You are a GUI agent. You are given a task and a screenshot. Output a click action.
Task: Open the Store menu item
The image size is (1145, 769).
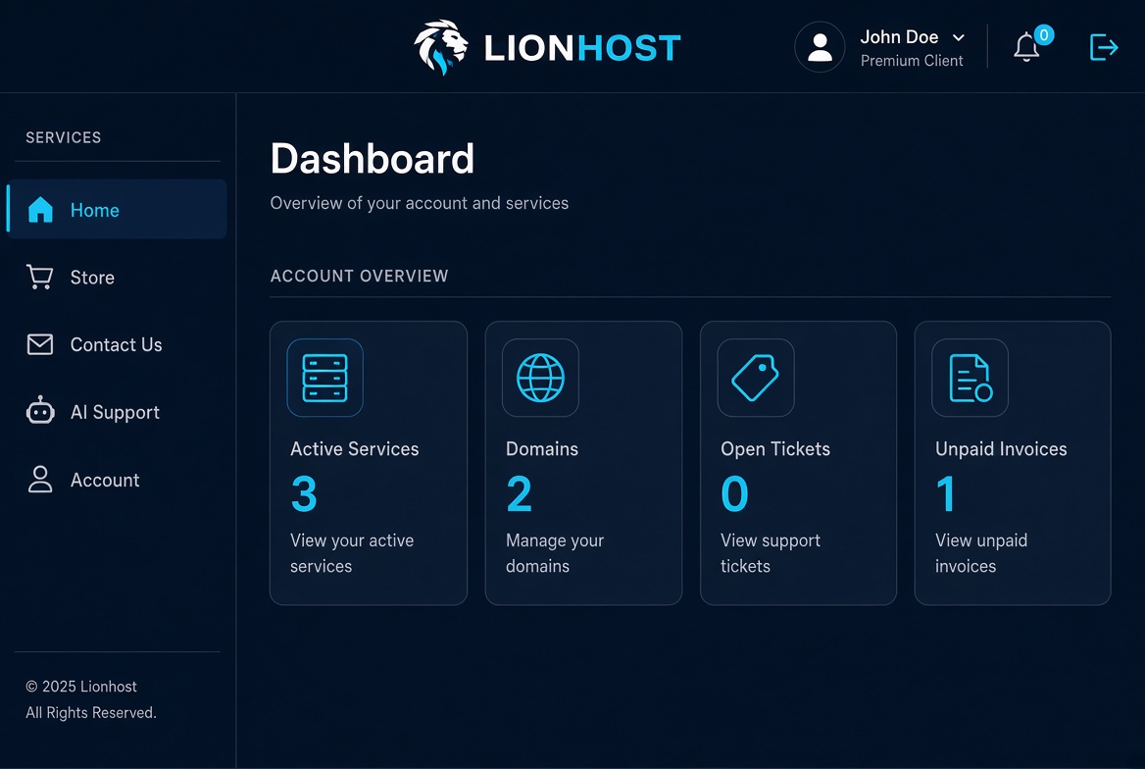(x=117, y=277)
